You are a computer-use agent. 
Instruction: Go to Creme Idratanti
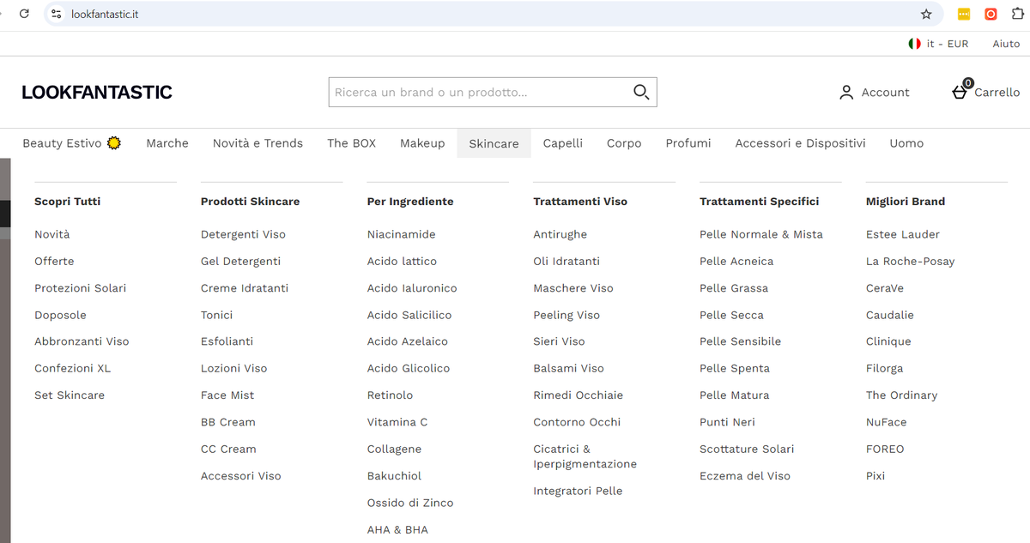pos(245,288)
